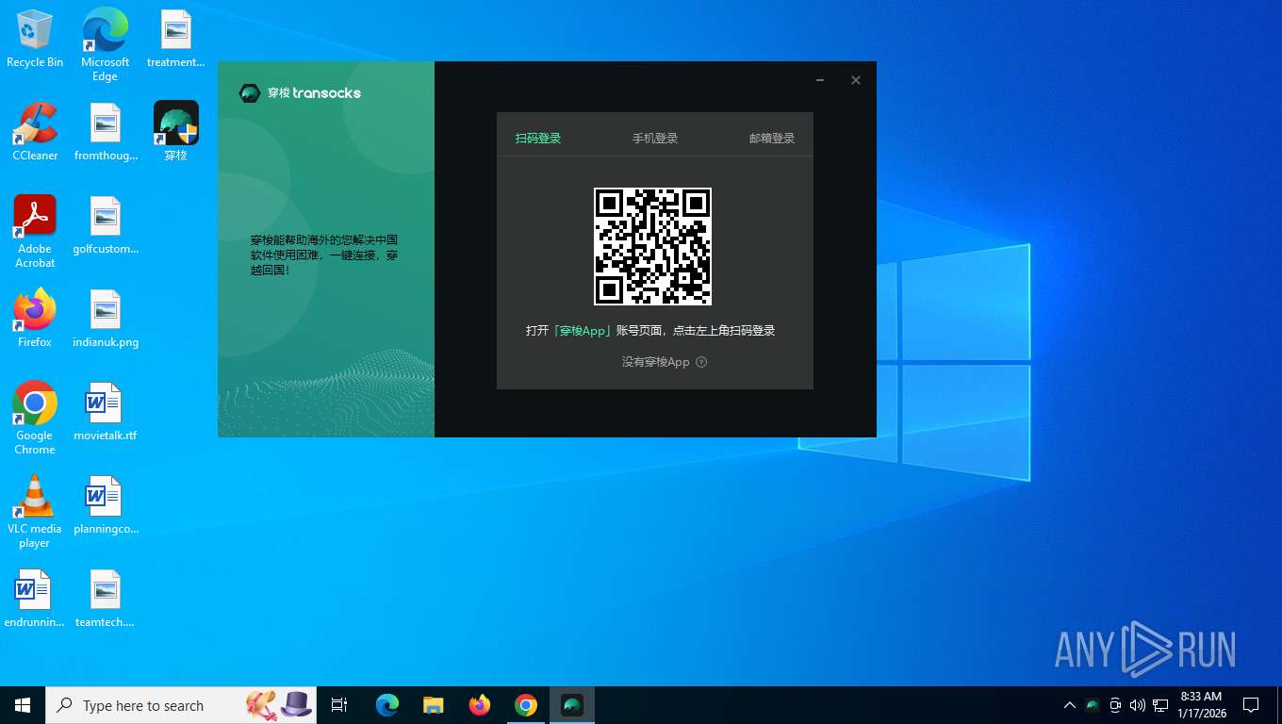The width and height of the screenshot is (1282, 724).
Task: Click the question mark help icon
Action: 701,362
